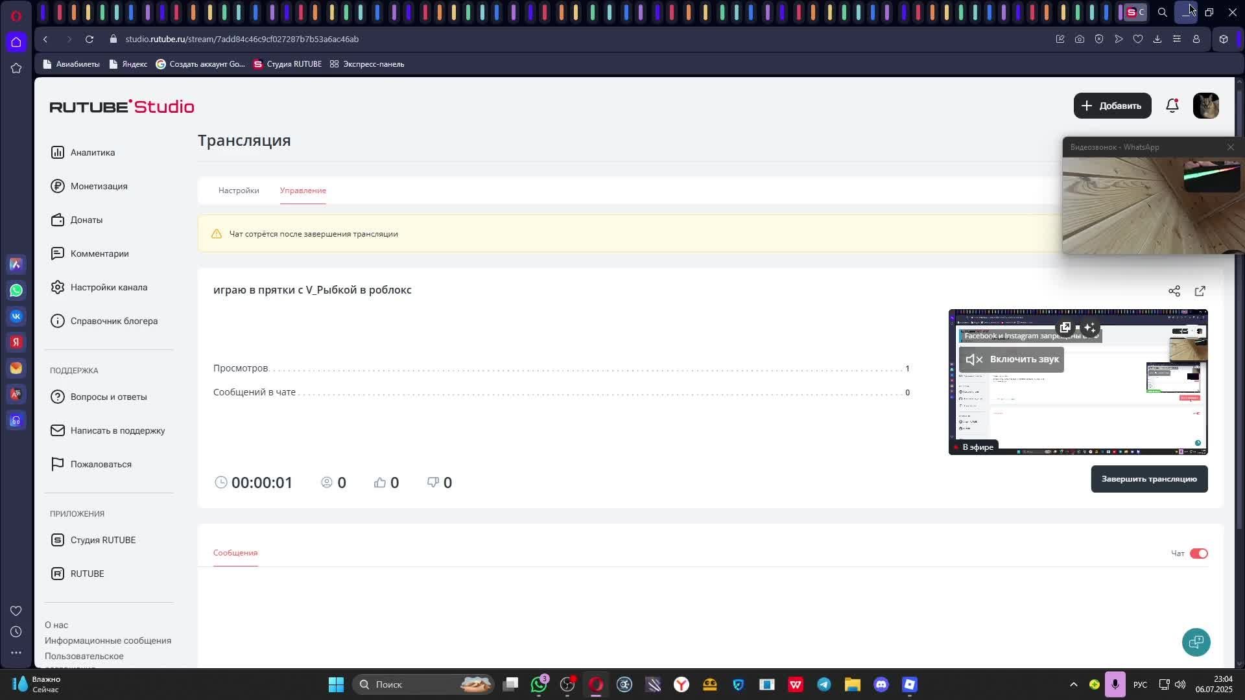Viewport: 1245px width, 700px height.
Task: Open WhatsApp in Opera sidebar
Action: [x=16, y=290]
